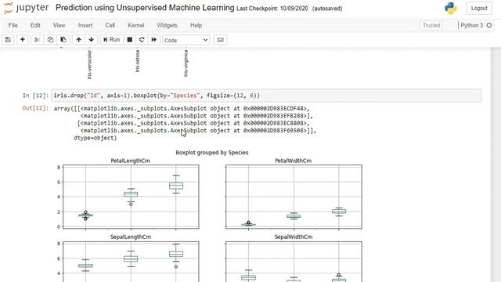Image resolution: width=501 pixels, height=282 pixels.
Task: Open the Kernel menu
Action: [x=135, y=25]
